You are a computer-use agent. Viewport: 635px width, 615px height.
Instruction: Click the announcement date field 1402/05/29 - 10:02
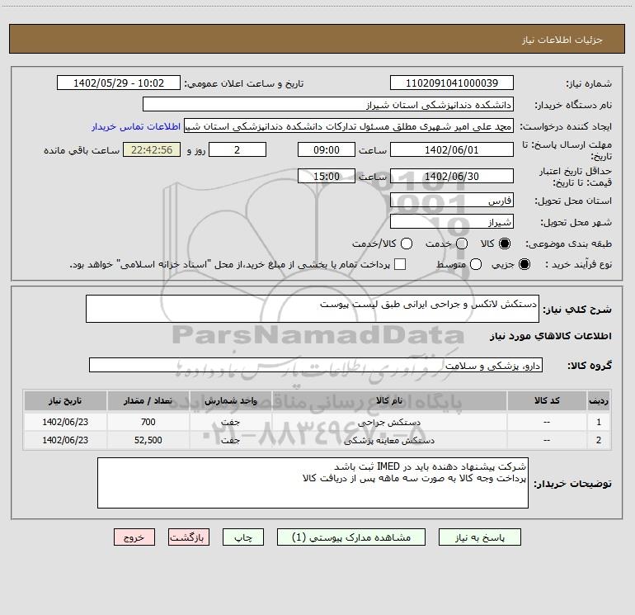coord(119,83)
